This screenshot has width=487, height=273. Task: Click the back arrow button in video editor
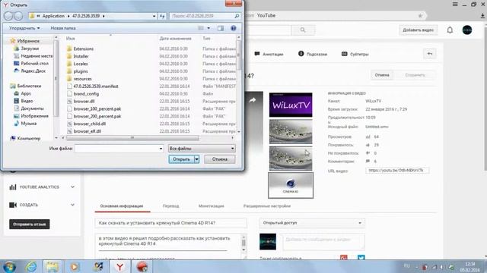[430, 54]
